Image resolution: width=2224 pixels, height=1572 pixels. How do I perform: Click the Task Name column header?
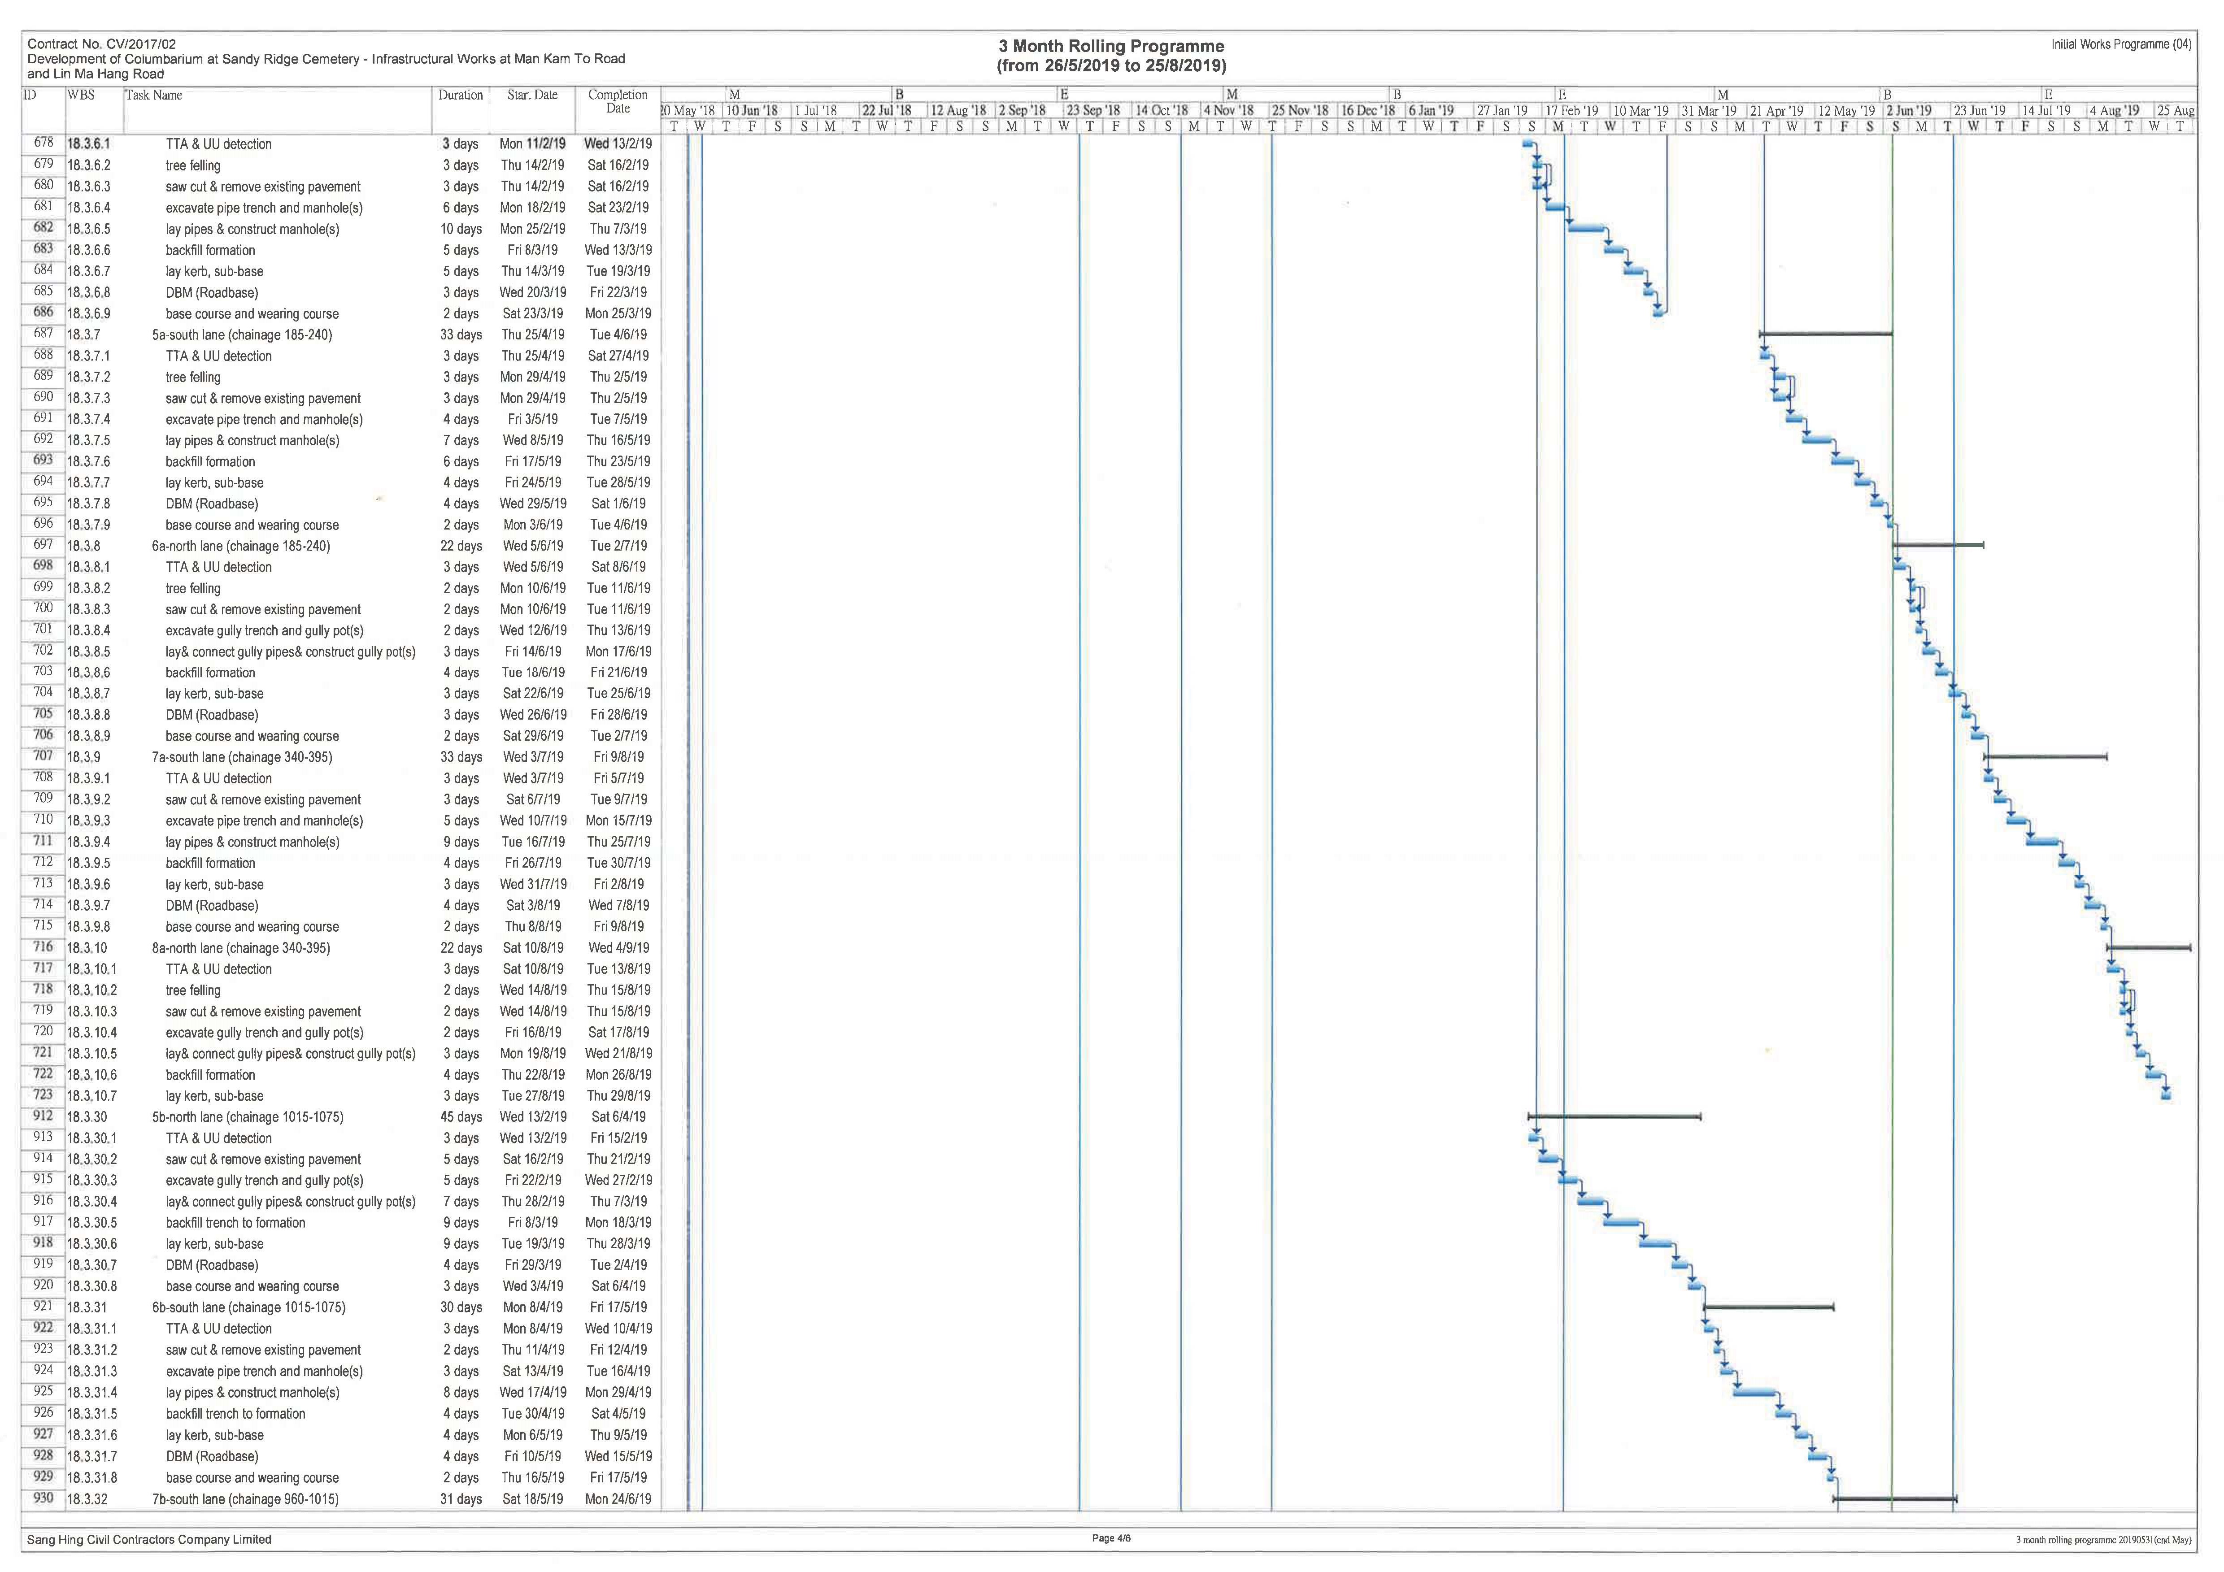(x=153, y=95)
